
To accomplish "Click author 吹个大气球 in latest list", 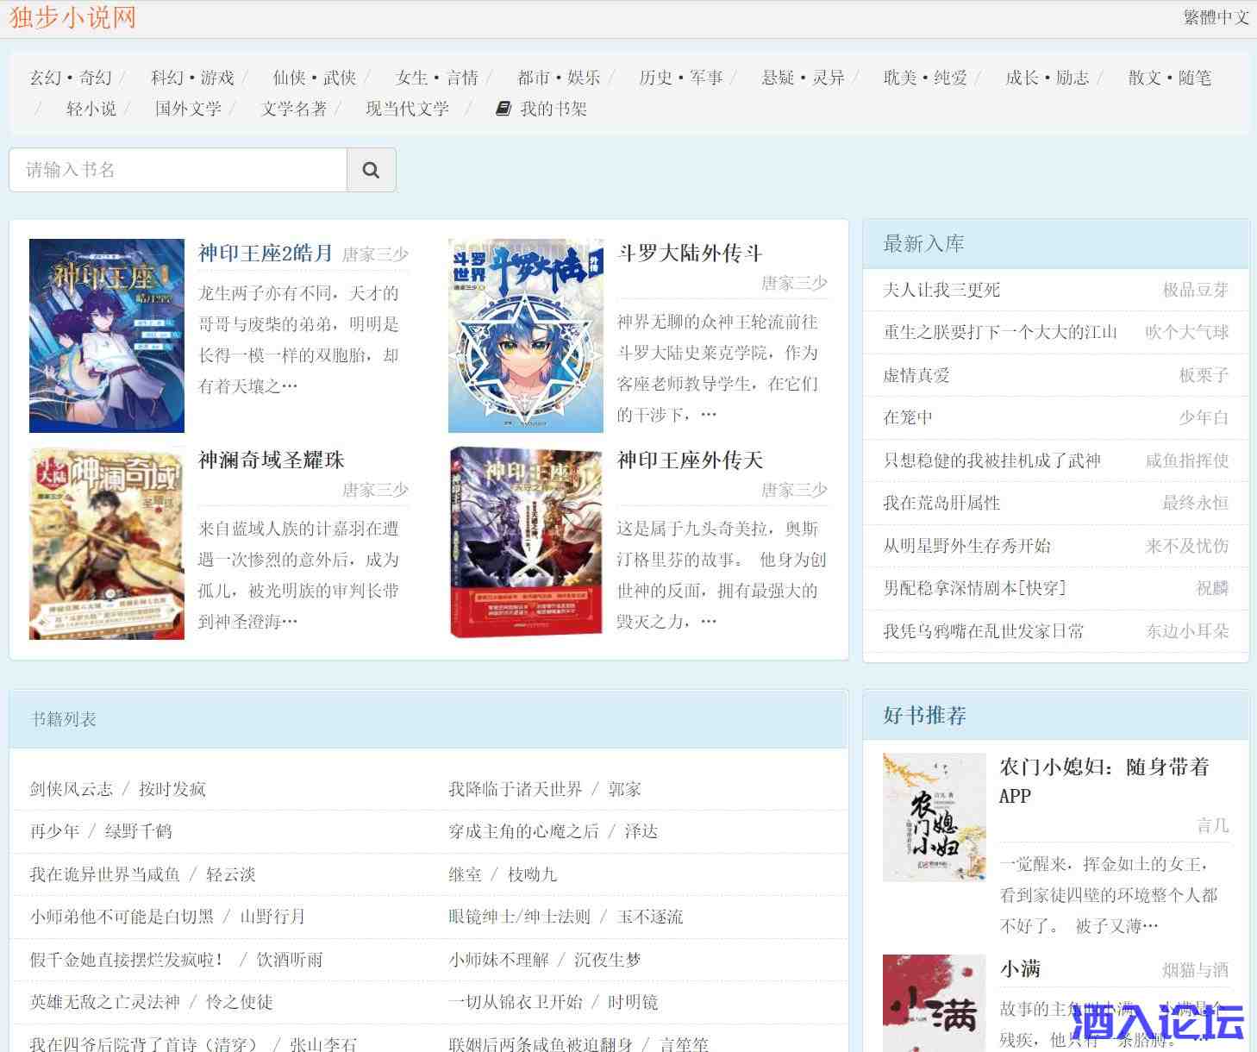I will tap(1186, 332).
